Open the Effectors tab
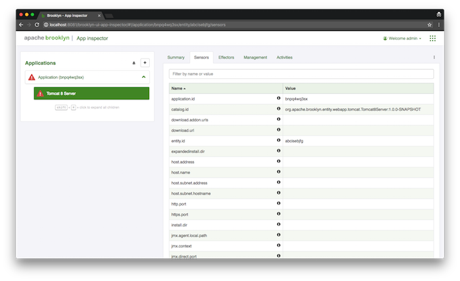Screen dimensions: 460x281 [225, 58]
